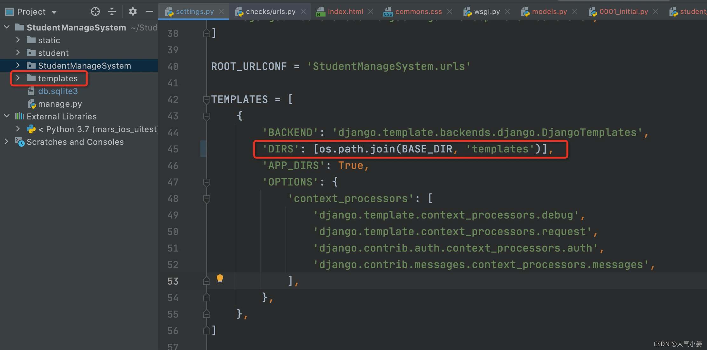The image size is (707, 350).
Task: Switch to the index.html tab
Action: [345, 12]
